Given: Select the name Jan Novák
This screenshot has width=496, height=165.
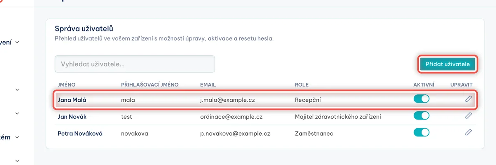Looking at the screenshot, I should pos(72,117).
